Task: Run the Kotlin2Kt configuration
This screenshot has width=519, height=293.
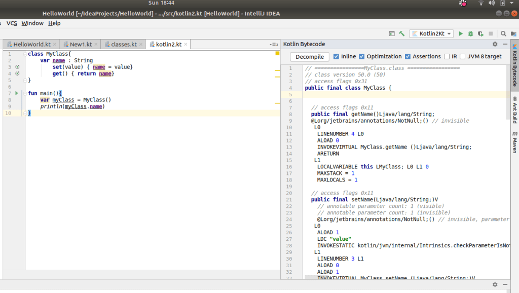Action: 461,33
